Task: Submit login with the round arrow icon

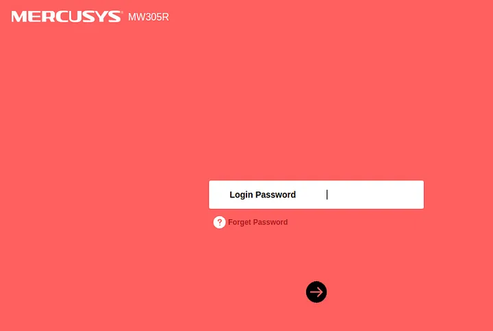Action: (316, 292)
